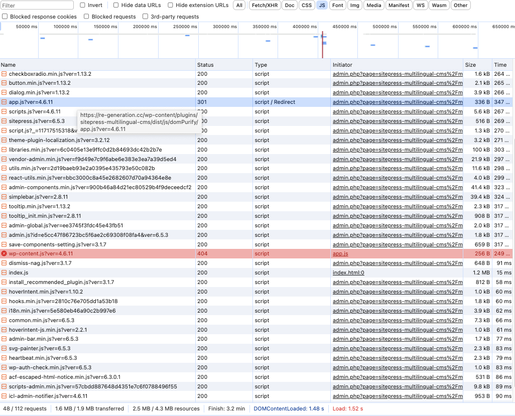This screenshot has width=515, height=416.
Task: Select the Other filter
Action: pos(460,5)
